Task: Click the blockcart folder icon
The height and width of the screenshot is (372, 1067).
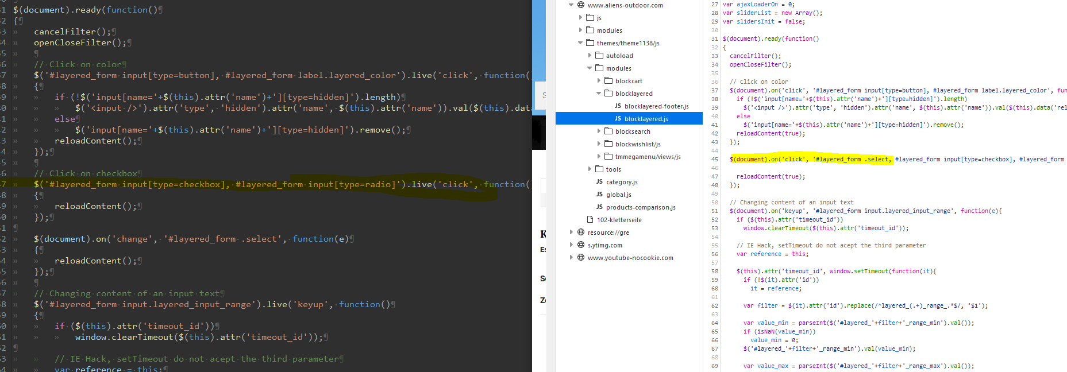Action: [608, 81]
